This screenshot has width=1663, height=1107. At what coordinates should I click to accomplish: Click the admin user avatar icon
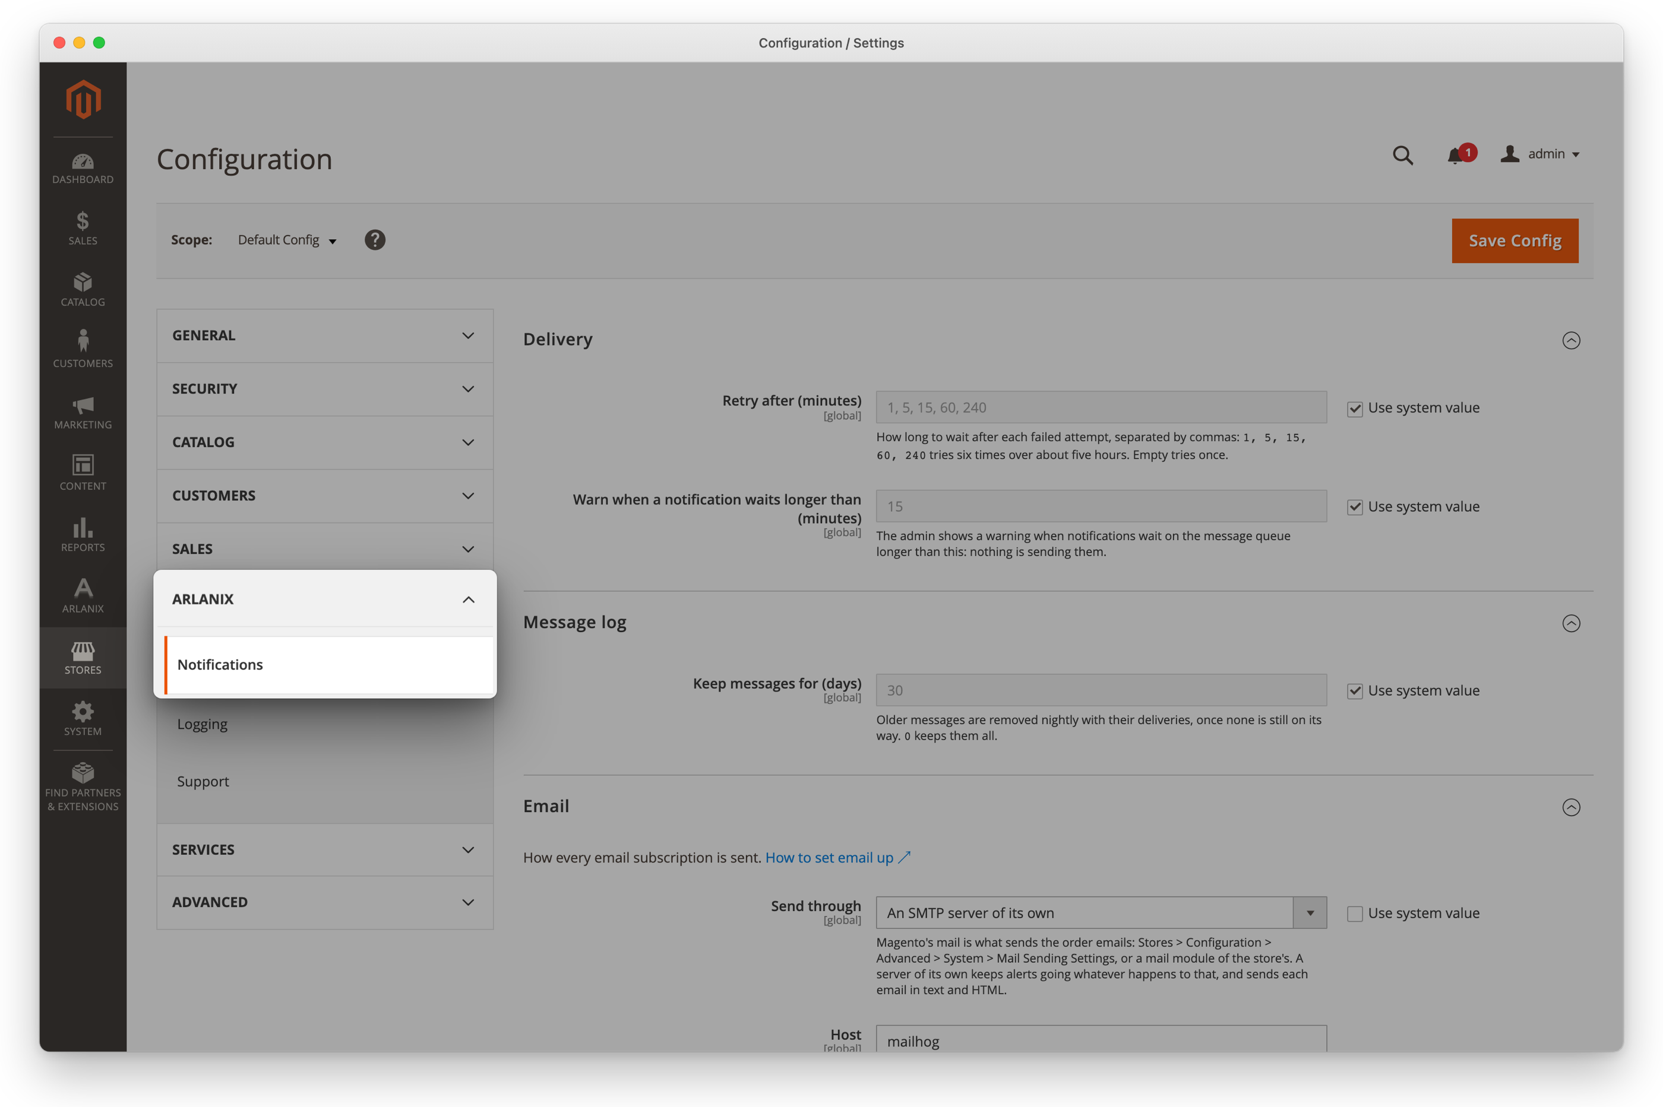(x=1509, y=154)
